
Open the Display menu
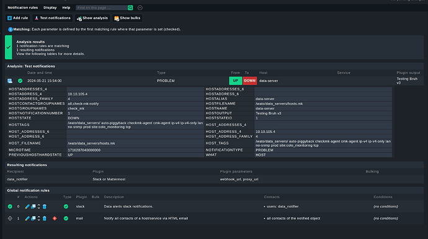coord(50,7)
